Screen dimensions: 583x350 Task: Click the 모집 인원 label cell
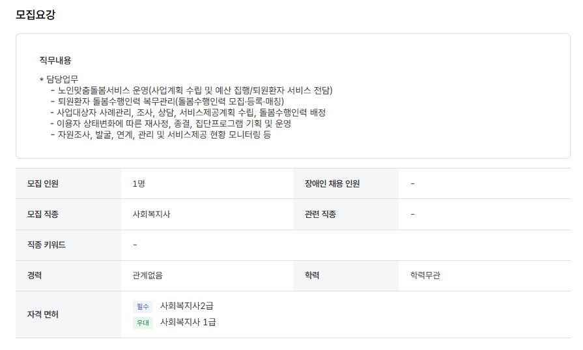[68, 183]
